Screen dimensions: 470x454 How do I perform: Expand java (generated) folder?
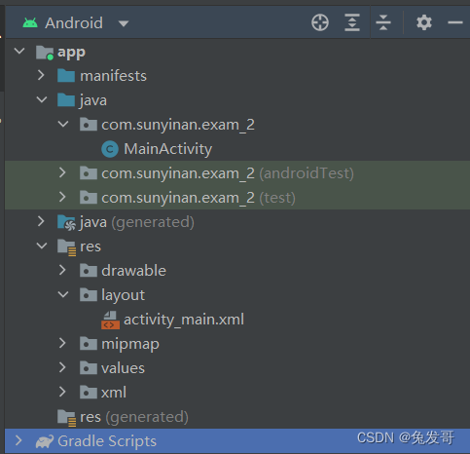point(41,221)
